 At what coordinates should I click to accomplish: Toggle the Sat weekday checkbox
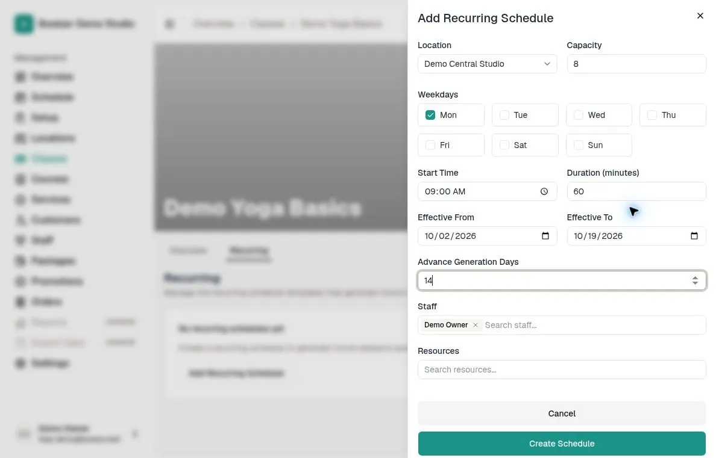[x=504, y=145]
